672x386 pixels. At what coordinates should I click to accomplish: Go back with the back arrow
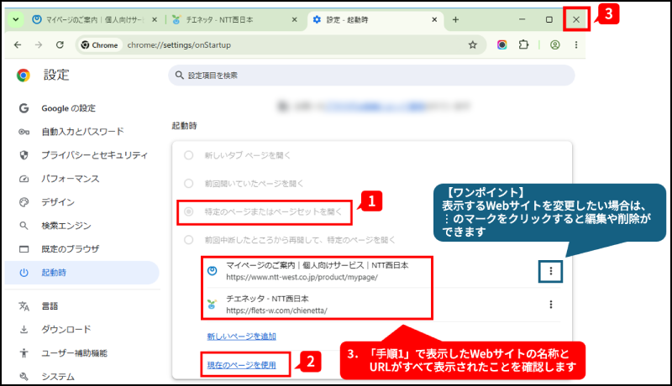[x=18, y=45]
